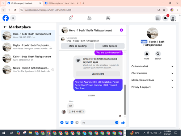View site information icon
181x136 pixels.
pyautogui.click(x=21, y=10)
